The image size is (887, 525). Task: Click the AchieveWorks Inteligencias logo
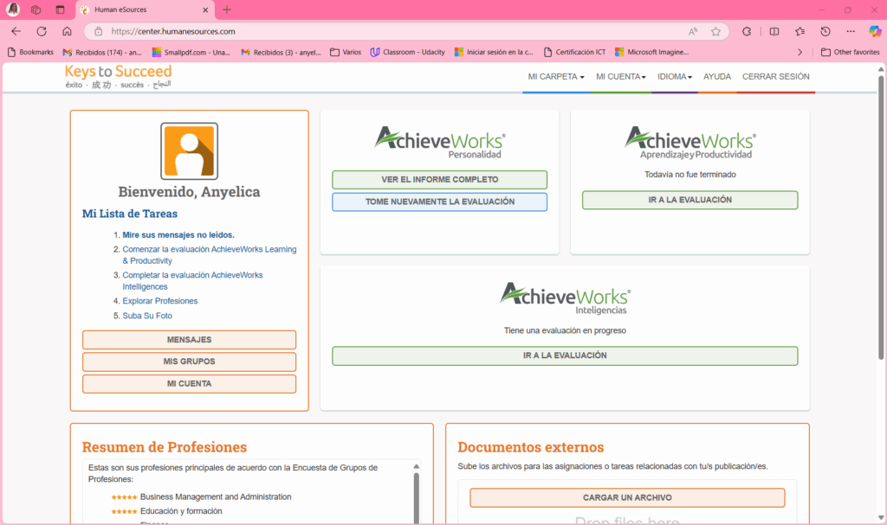[565, 298]
